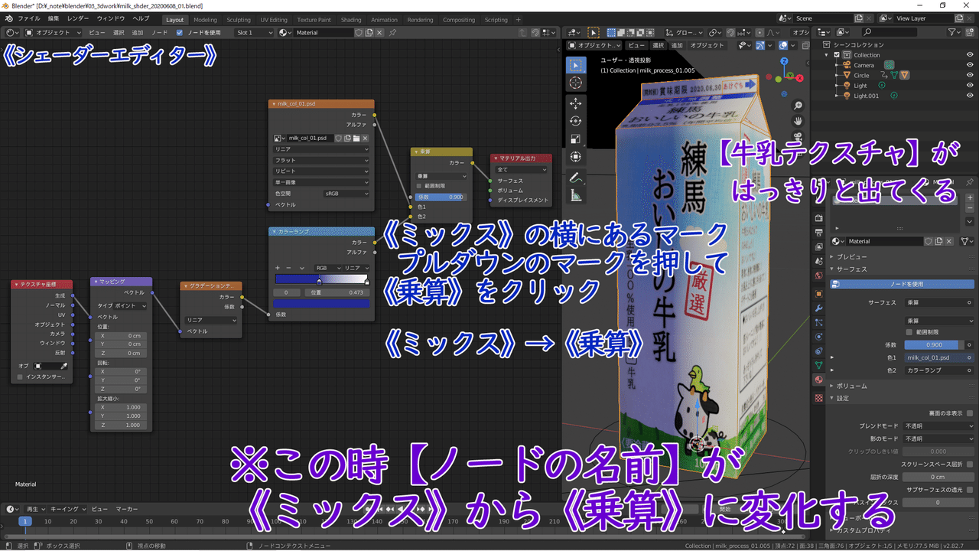Open Color1 milk_col_01.psd link field in properties
The height and width of the screenshot is (551, 979).
coord(938,357)
